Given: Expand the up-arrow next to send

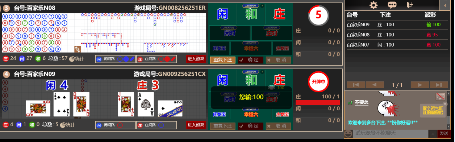Looking at the screenshot, I should point(433,134).
